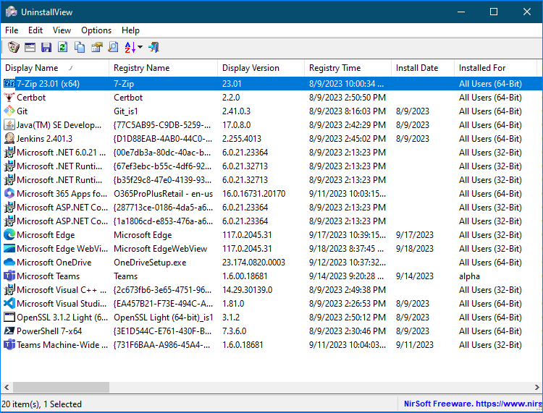Select the Certbot display name
Viewport: 543px width, 413px height.
coord(31,98)
